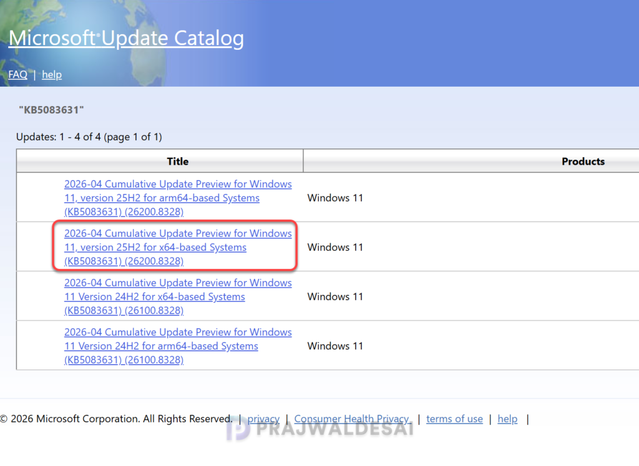Open the FAQ link in the header
This screenshot has width=639, height=466.
18,74
